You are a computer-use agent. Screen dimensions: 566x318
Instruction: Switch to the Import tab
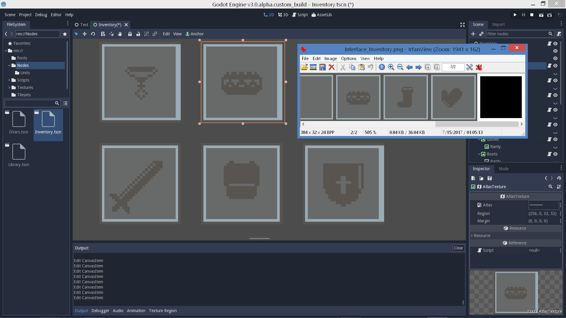pos(499,24)
